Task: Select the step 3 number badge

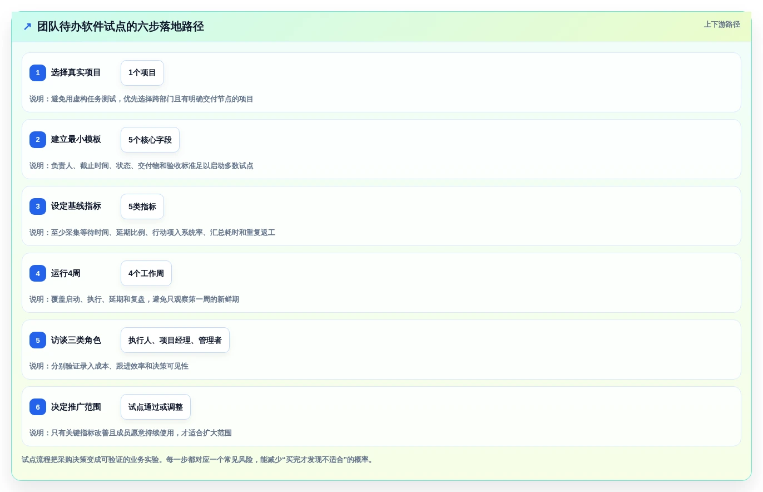Action: pos(38,206)
